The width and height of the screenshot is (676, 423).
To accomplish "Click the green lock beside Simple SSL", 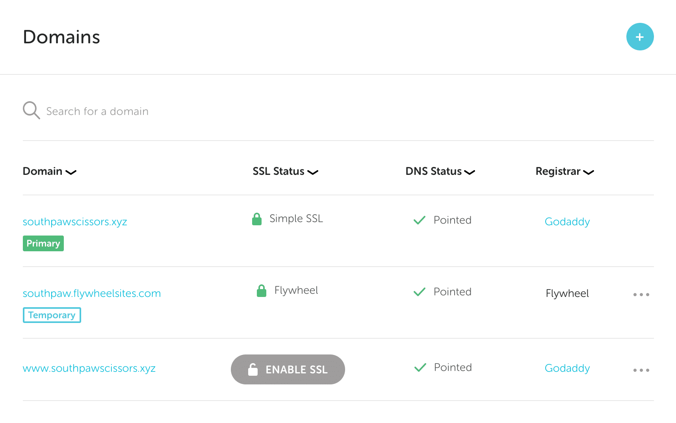I will tap(257, 219).
